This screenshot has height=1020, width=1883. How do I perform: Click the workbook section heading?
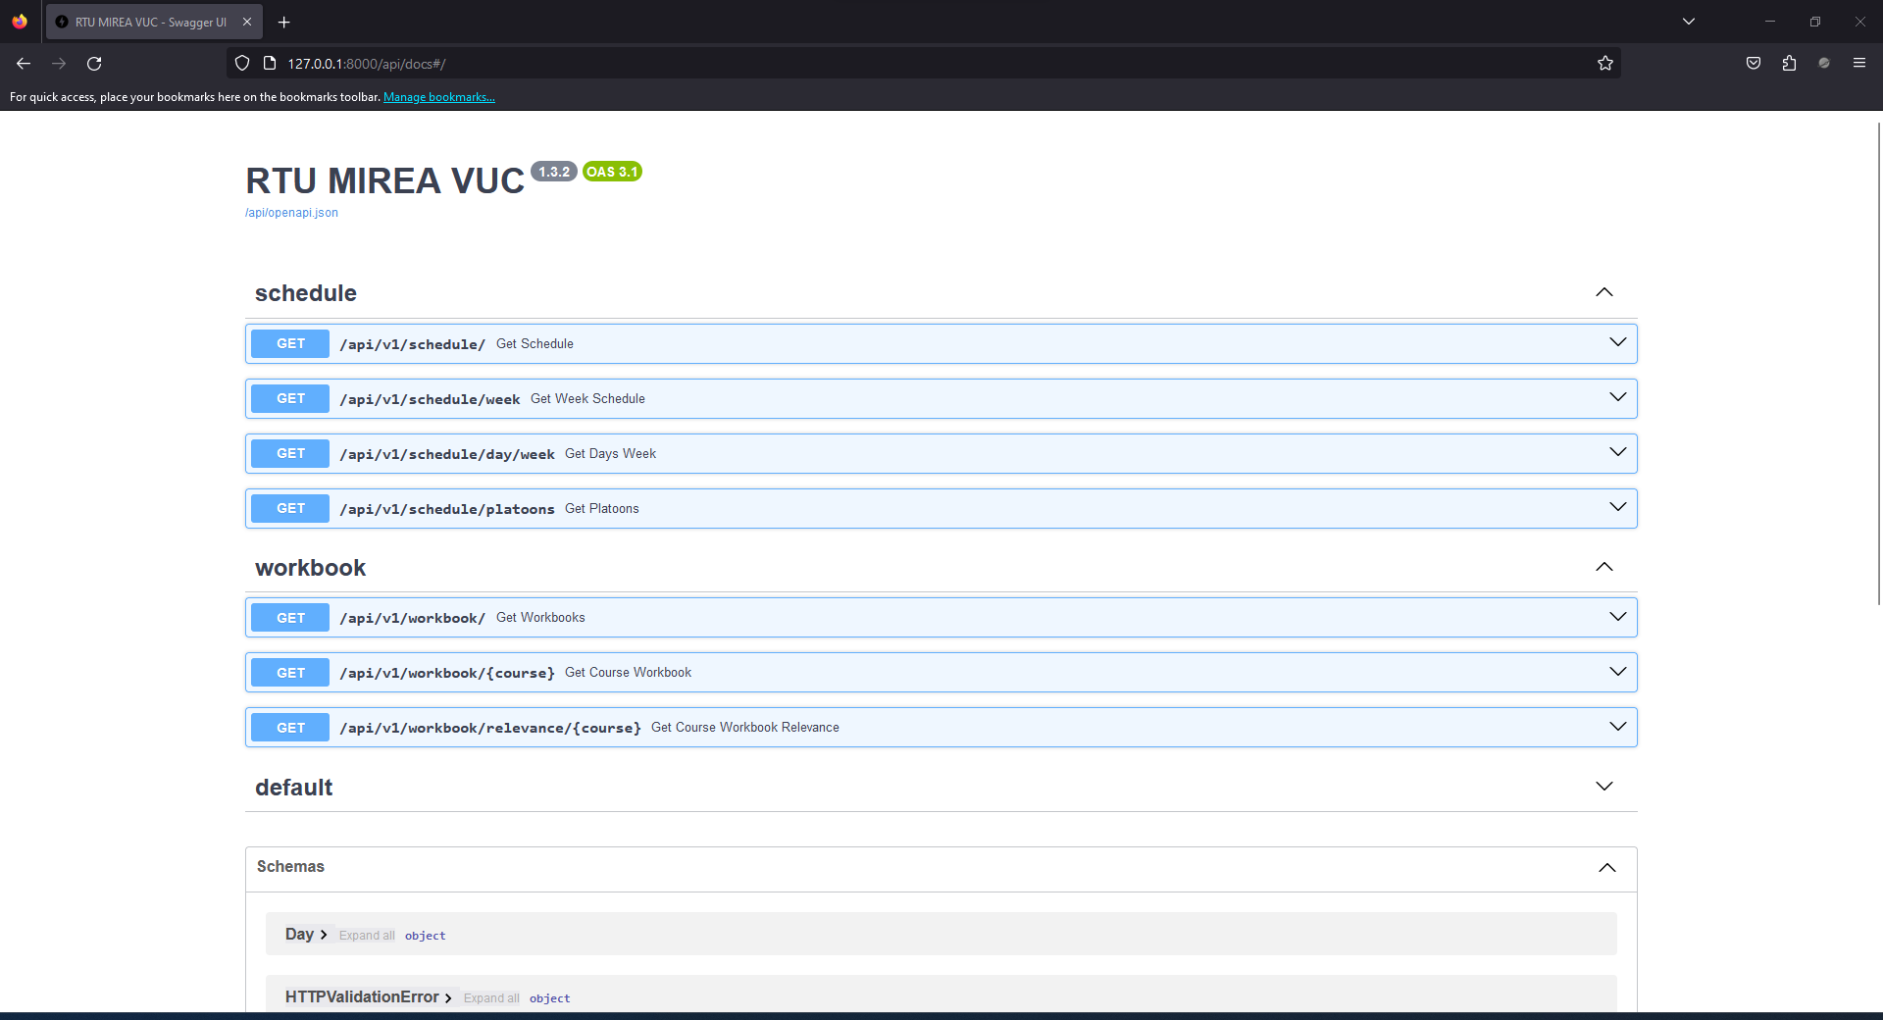tap(310, 568)
